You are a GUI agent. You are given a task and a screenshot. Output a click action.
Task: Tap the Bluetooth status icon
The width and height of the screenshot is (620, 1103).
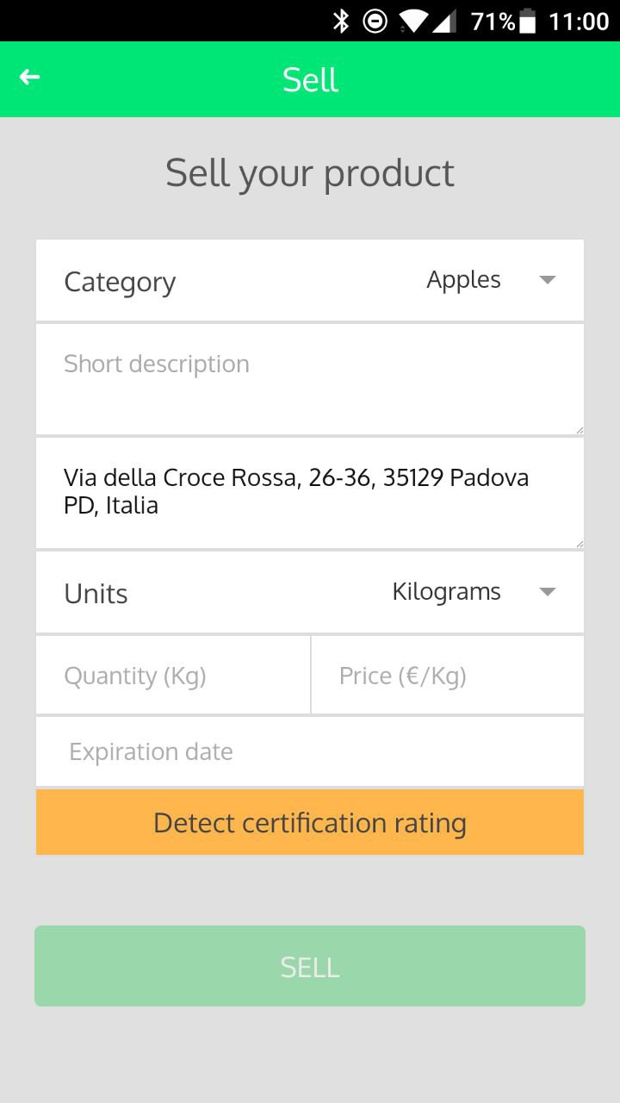point(341,21)
